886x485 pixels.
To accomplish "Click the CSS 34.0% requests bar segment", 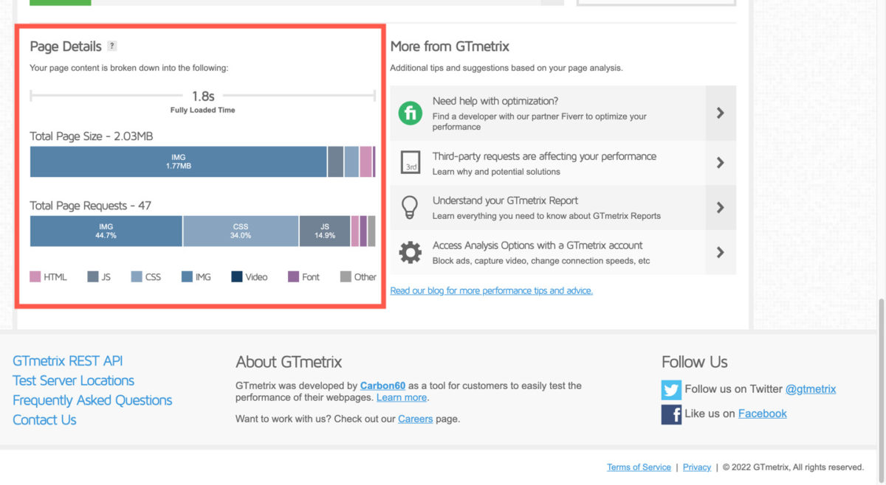I will (x=241, y=231).
